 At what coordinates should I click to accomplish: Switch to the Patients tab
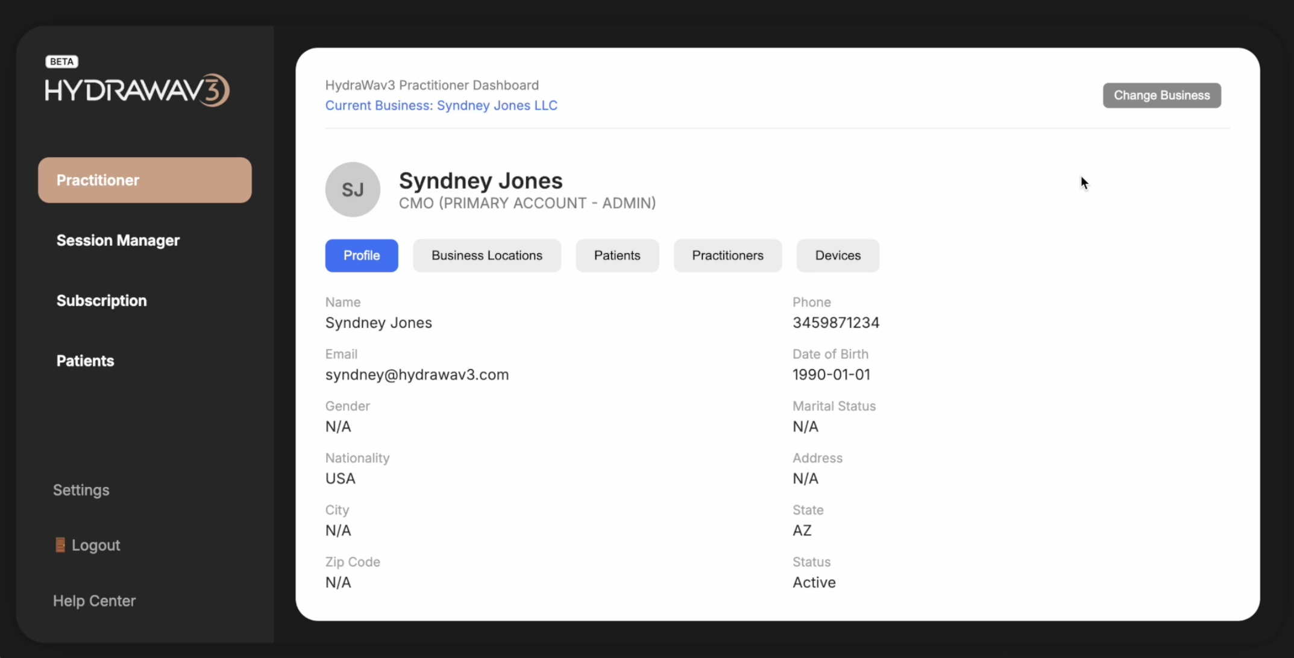[617, 255]
